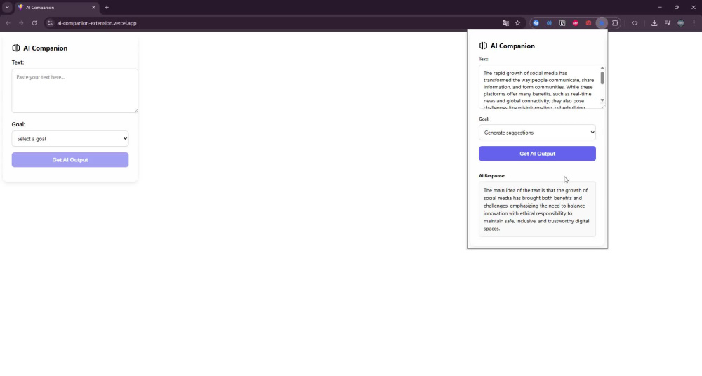Click the address bar URL text
Image resolution: width=702 pixels, height=376 pixels.
[x=97, y=23]
